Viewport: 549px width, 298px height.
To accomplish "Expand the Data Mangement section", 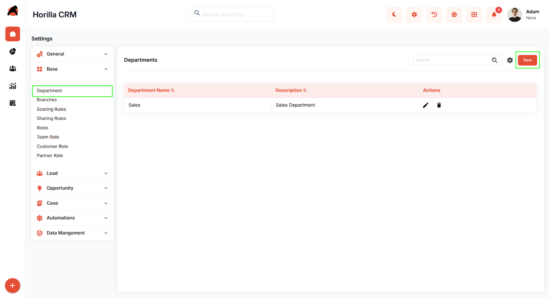I will click(x=72, y=233).
